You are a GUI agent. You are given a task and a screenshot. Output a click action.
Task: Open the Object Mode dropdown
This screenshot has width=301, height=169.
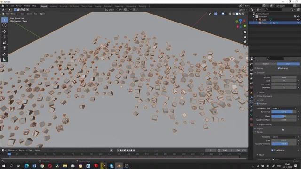(x=10, y=14)
